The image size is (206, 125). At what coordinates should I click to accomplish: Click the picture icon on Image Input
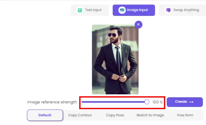point(122,10)
